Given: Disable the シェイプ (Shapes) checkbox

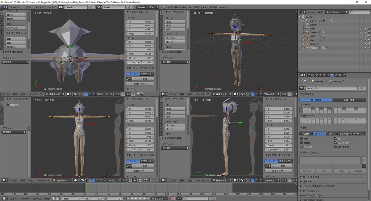Looking at the screenshot, I should [x=301, y=147].
